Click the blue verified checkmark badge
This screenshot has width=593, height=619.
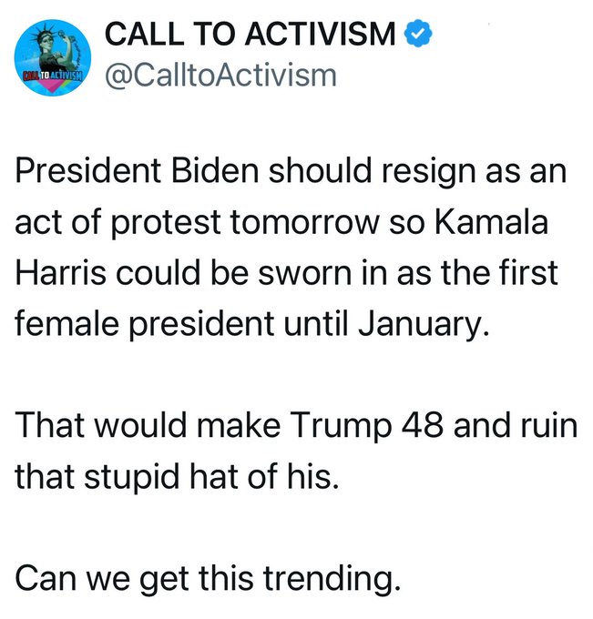[x=418, y=34]
